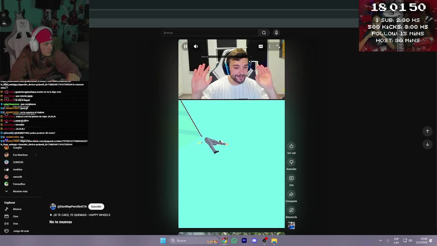Open the clock showing 23:09
Viewport: 437px width, 246px height.
pos(421,241)
